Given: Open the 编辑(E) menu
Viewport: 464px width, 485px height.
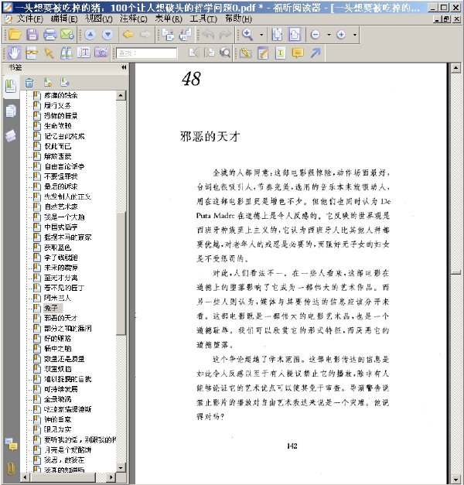Looking at the screenshot, I should pos(64,19).
